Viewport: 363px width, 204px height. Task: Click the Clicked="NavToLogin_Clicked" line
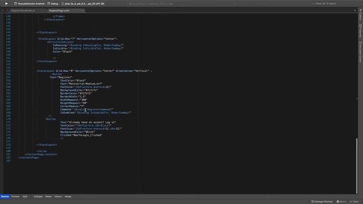(81, 135)
